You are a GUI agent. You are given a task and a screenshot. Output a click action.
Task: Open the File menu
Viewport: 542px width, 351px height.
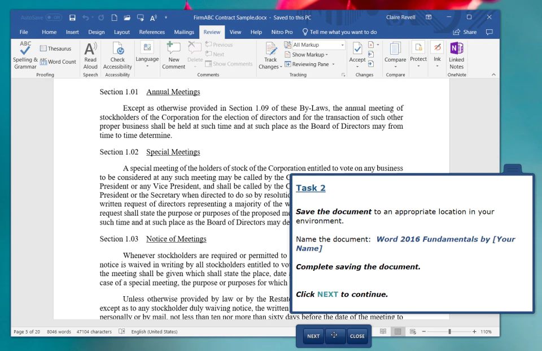coord(24,32)
